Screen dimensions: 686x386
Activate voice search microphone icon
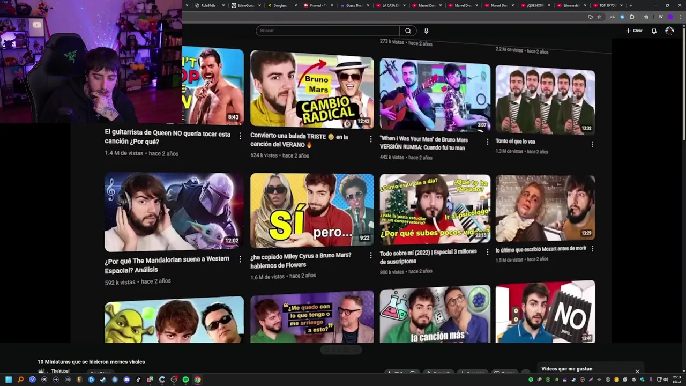click(x=426, y=31)
